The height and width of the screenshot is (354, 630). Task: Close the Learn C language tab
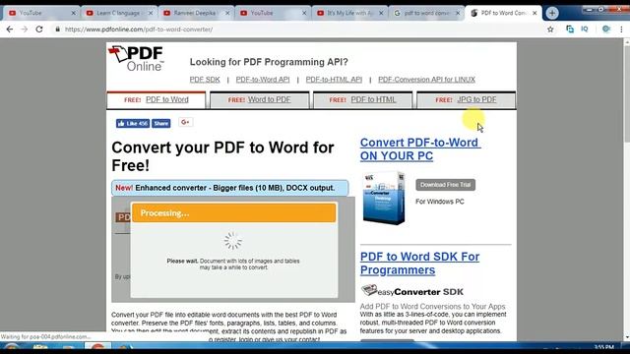coord(151,13)
